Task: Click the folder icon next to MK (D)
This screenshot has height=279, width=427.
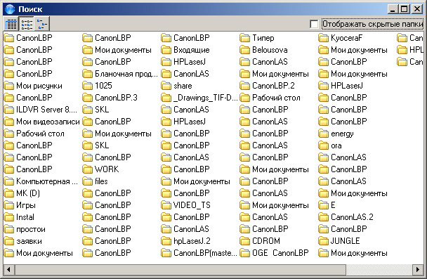Action: (8, 193)
